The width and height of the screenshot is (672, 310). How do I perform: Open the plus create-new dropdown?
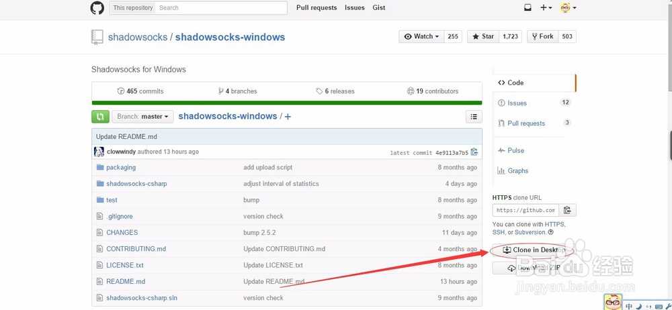coord(546,7)
